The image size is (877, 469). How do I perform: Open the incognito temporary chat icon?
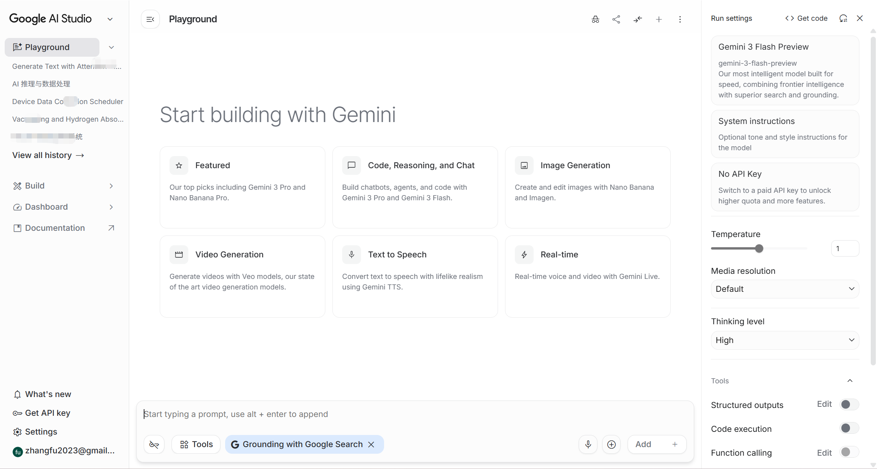pyautogui.click(x=595, y=19)
